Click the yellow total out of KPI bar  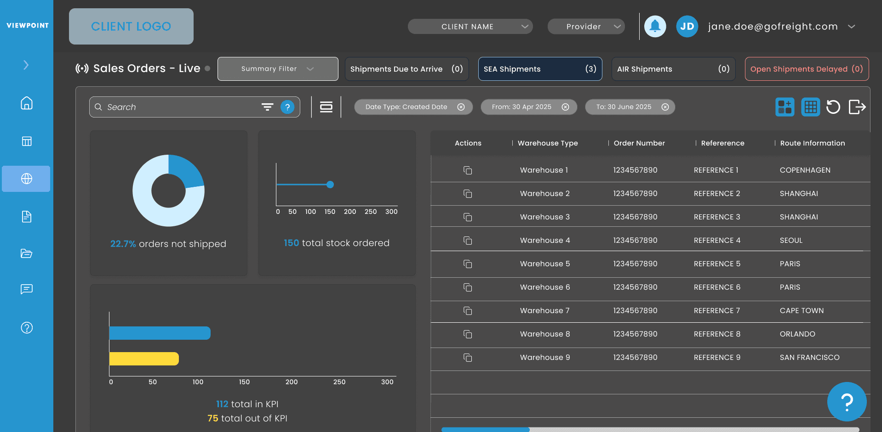pyautogui.click(x=144, y=359)
